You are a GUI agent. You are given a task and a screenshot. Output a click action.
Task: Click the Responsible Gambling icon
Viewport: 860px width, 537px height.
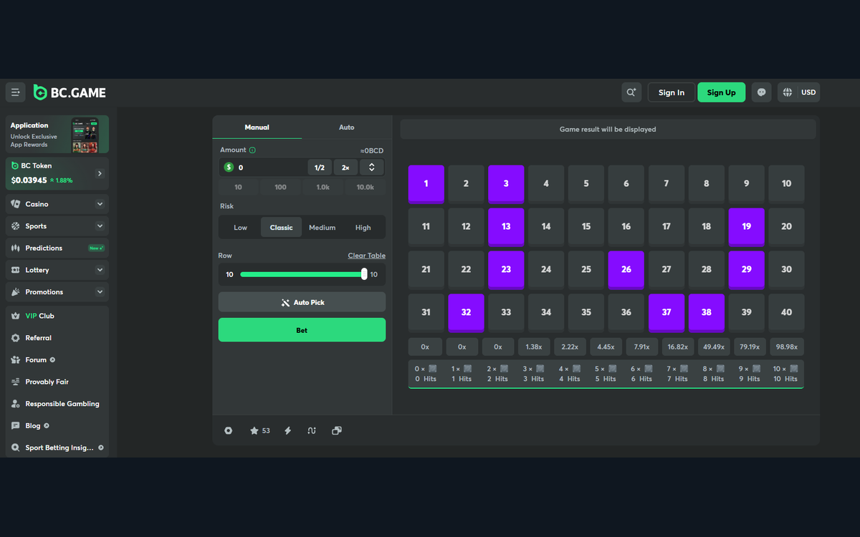(x=16, y=404)
